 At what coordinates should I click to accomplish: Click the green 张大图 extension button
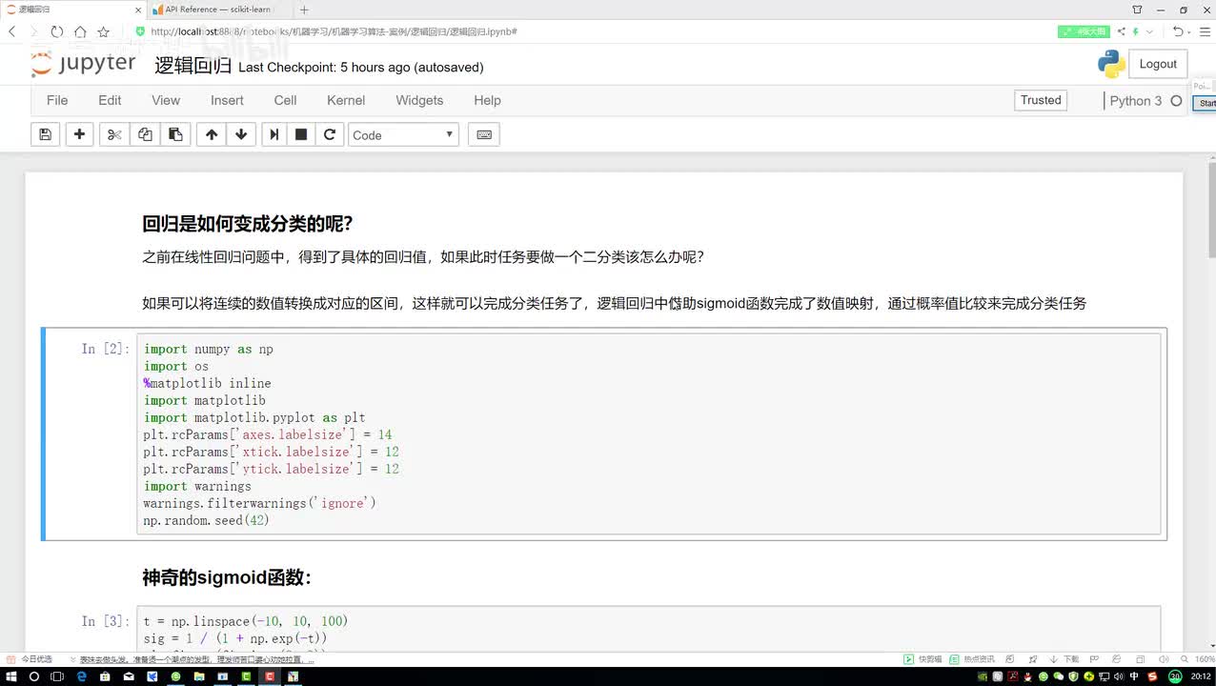[1084, 31]
